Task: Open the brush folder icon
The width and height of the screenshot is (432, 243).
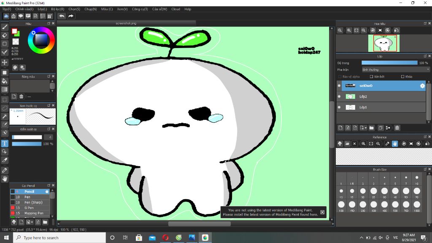Action: [45, 222]
